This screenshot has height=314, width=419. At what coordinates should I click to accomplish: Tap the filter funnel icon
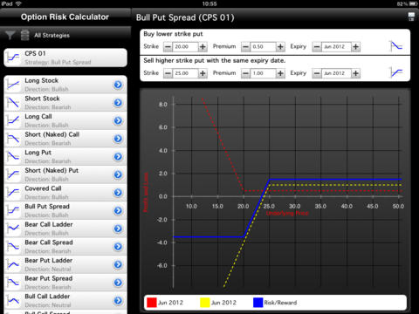10,35
